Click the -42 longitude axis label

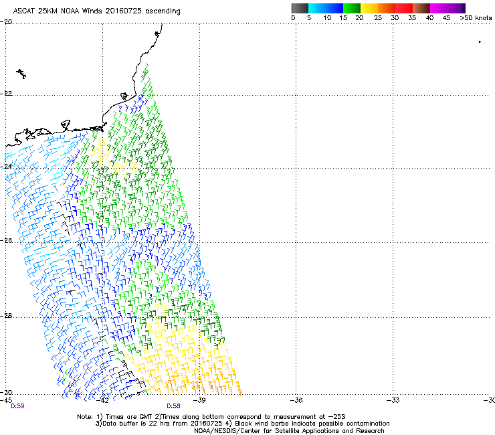(102, 400)
